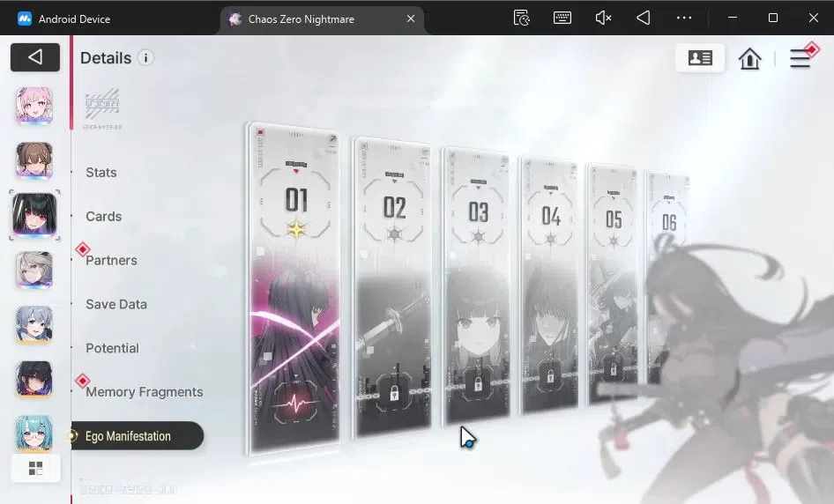Open the Cards menu
This screenshot has width=834, height=504.
(104, 217)
